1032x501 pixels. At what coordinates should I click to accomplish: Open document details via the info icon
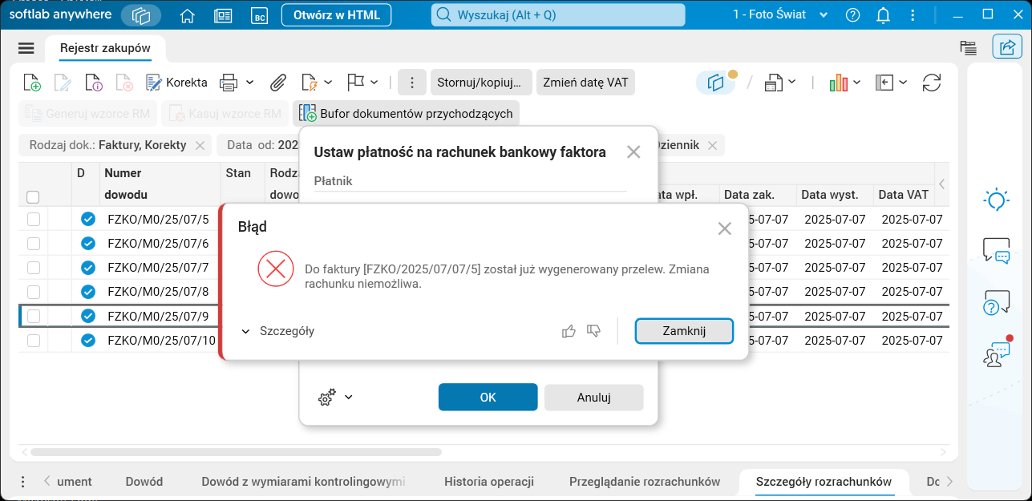point(94,82)
